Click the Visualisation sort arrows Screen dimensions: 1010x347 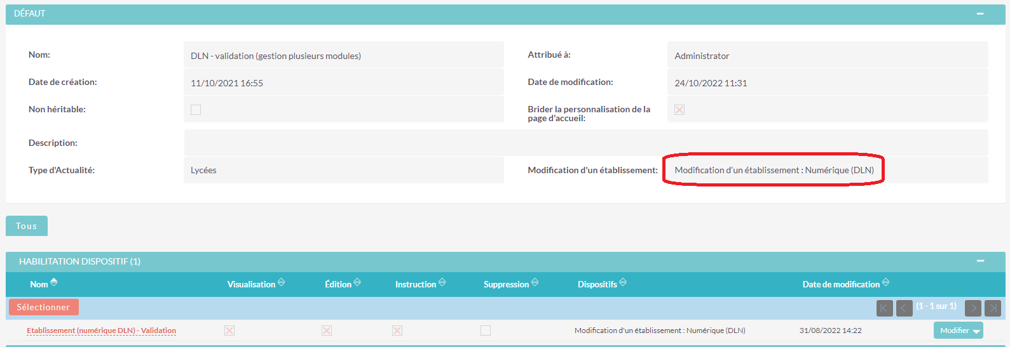point(281,282)
